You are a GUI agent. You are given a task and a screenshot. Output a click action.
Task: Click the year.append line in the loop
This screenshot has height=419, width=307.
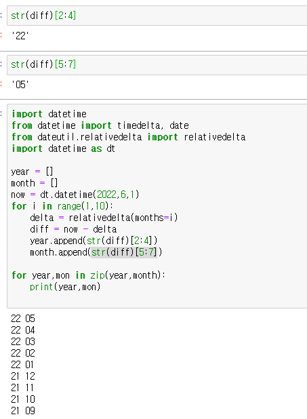[x=94, y=241]
